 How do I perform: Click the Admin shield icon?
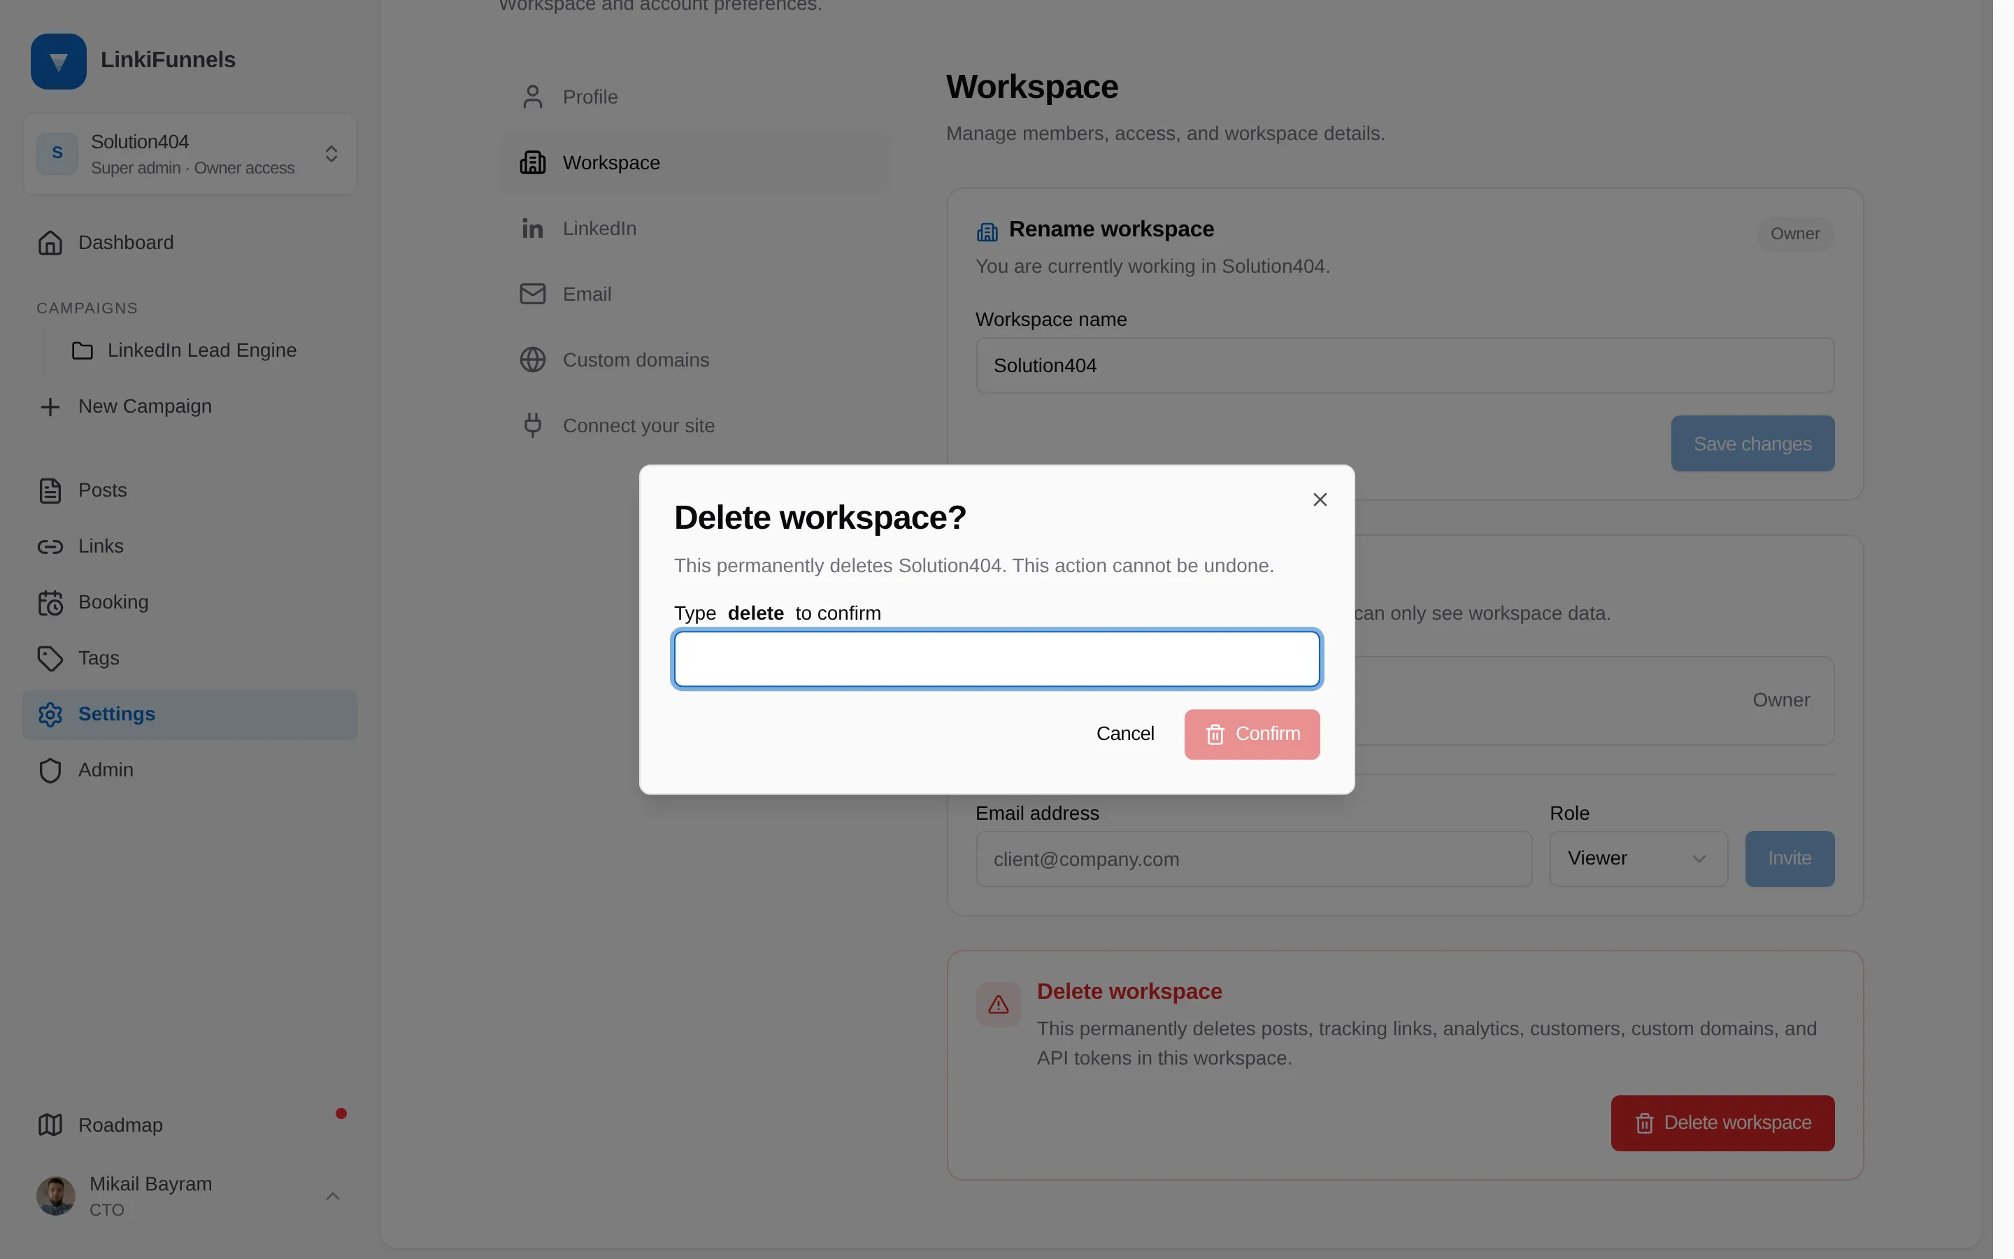[x=50, y=770]
